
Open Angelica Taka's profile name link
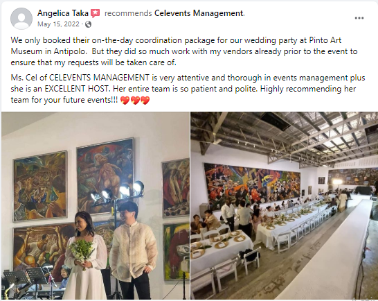point(63,13)
